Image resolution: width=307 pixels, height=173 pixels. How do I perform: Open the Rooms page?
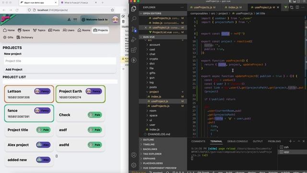point(84,30)
